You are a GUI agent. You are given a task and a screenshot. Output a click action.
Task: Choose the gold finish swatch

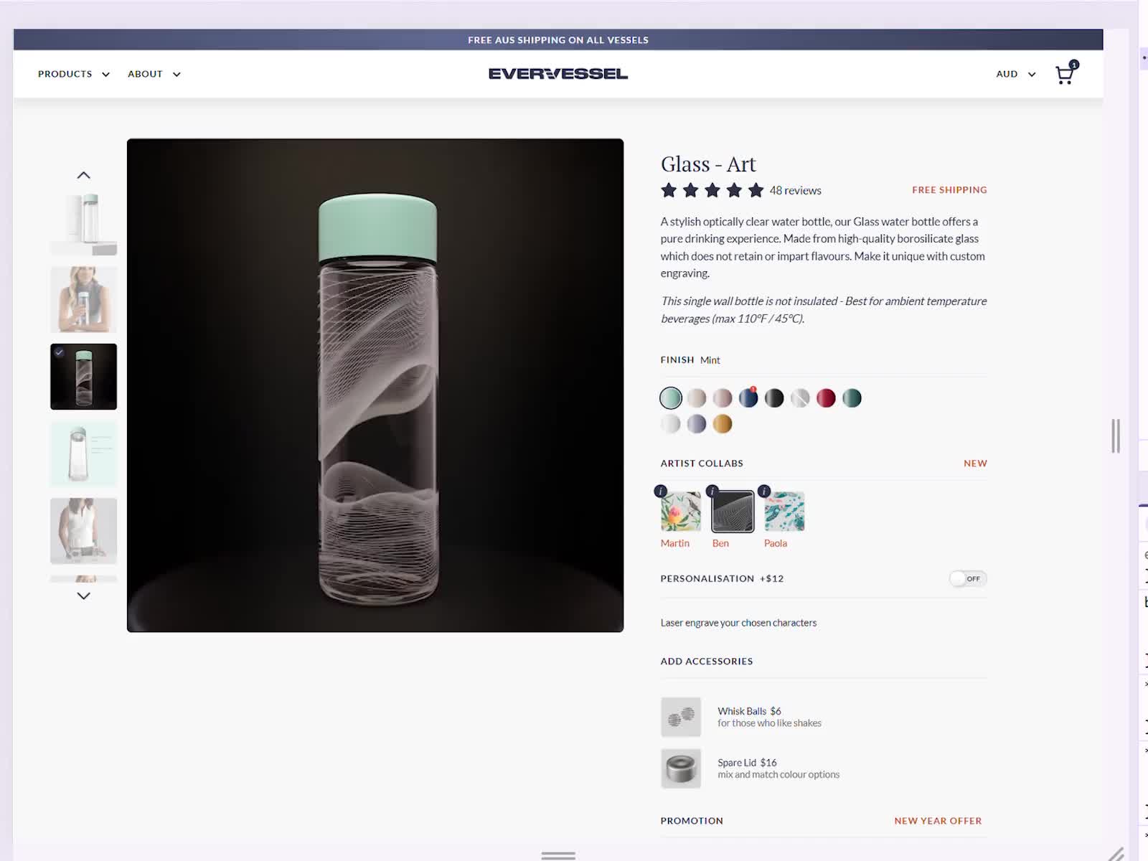pos(723,424)
